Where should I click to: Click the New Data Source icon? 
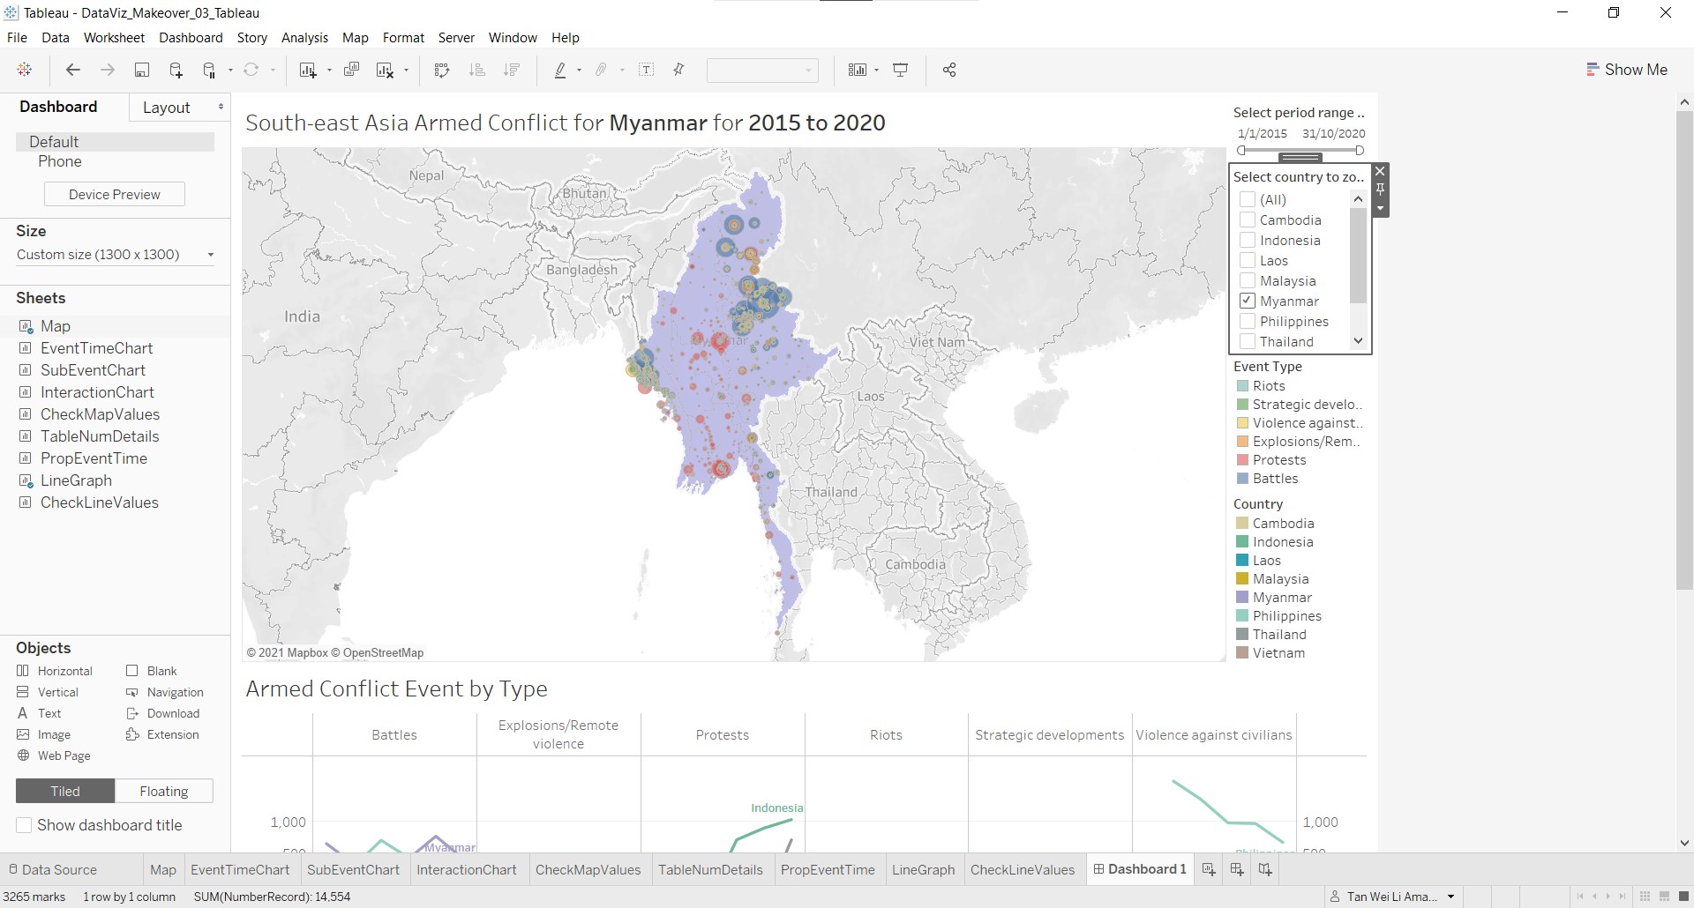[176, 71]
